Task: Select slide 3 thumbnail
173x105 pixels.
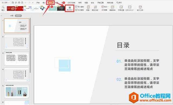Action: 17,58
